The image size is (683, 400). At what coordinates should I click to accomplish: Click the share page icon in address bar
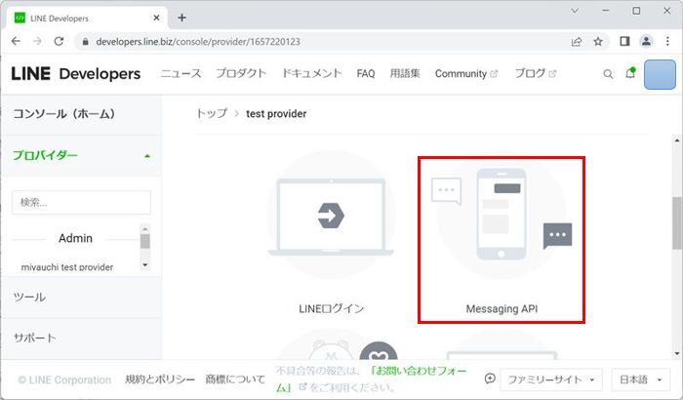577,42
